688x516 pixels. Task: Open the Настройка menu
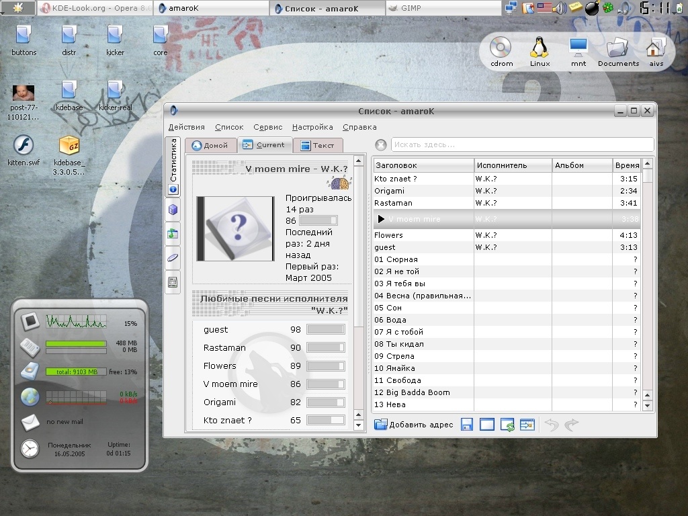[312, 127]
